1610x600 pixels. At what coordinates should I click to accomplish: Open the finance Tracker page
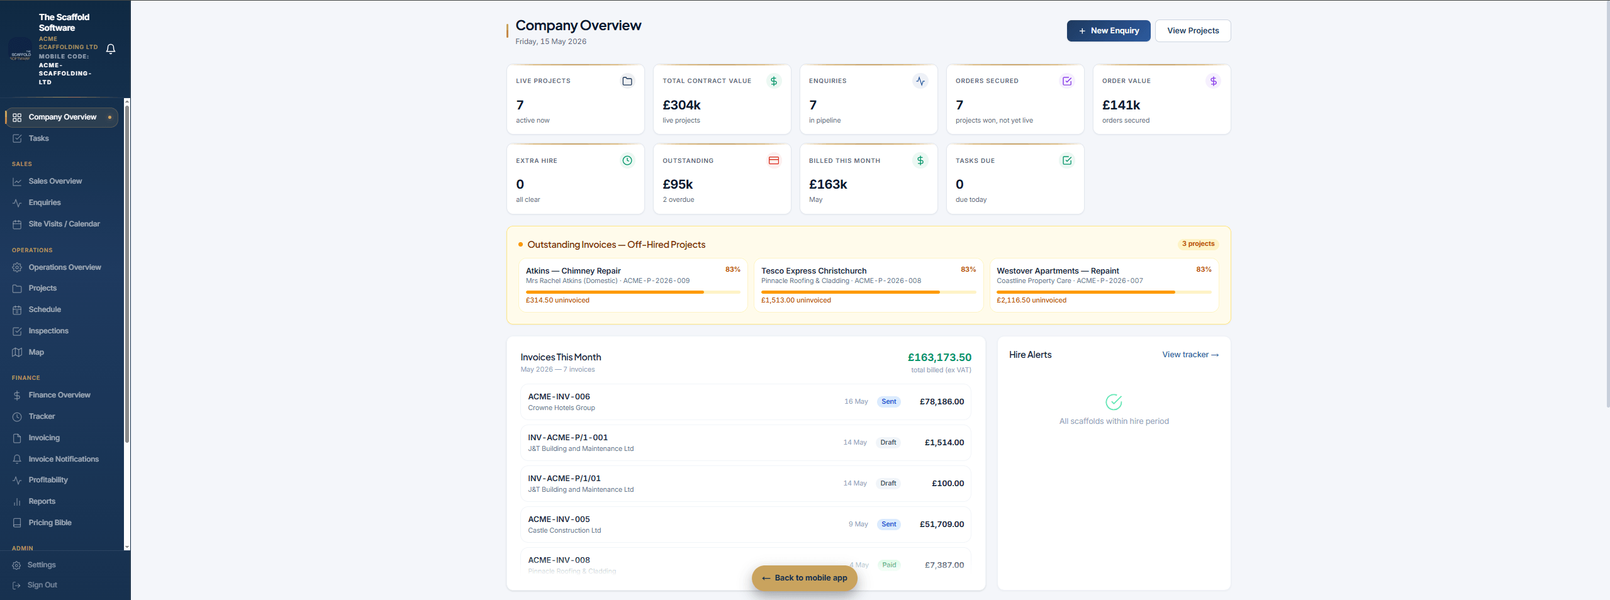[x=62, y=416]
